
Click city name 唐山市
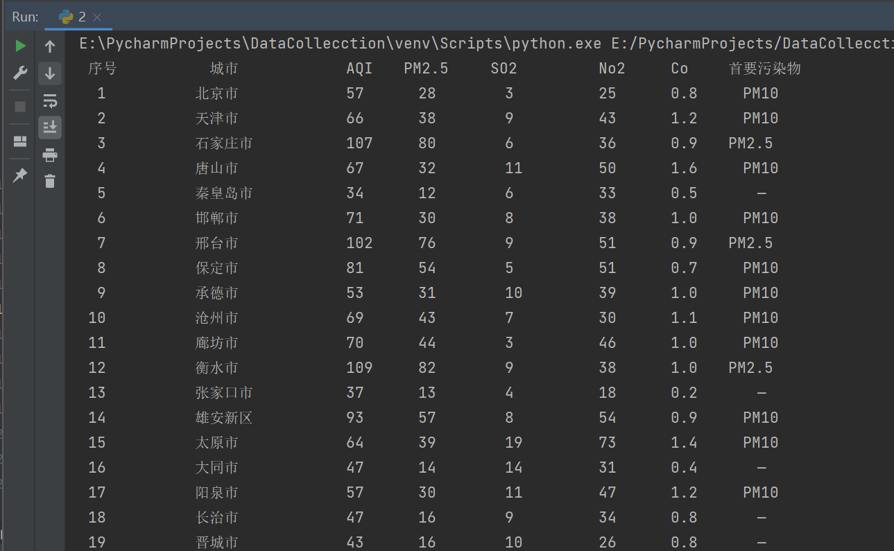click(x=216, y=168)
